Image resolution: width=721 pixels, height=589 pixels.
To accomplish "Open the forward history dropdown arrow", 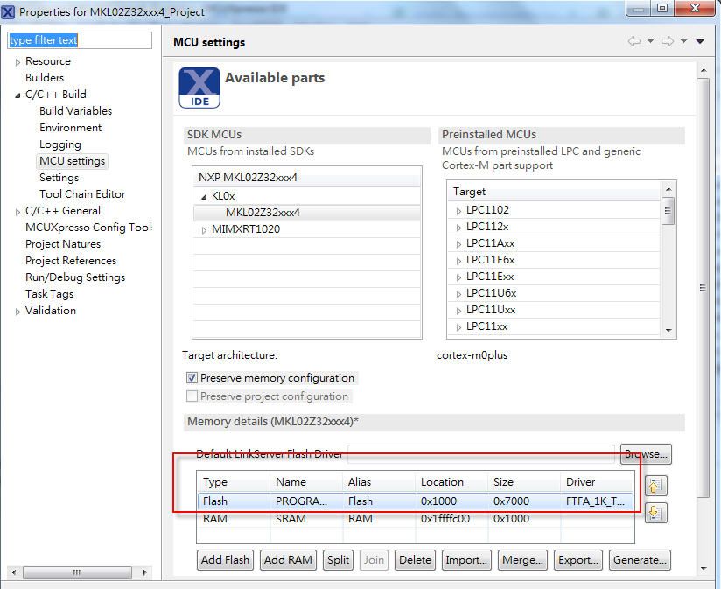I will [683, 41].
